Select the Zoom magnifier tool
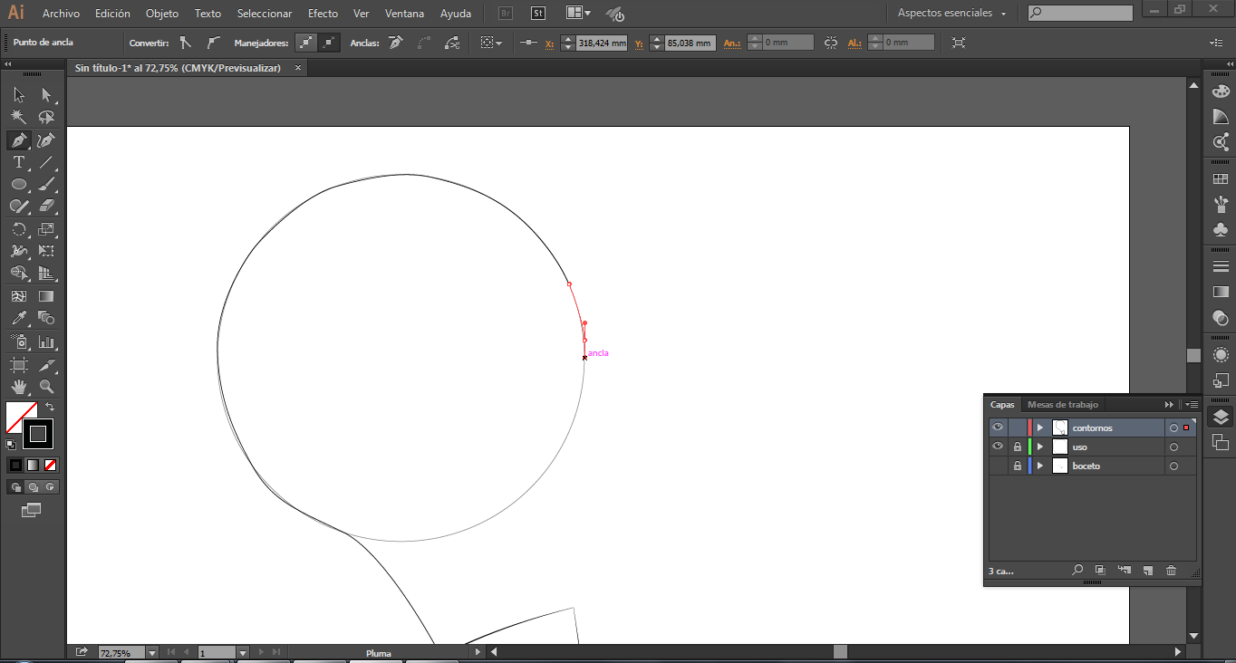 [46, 388]
